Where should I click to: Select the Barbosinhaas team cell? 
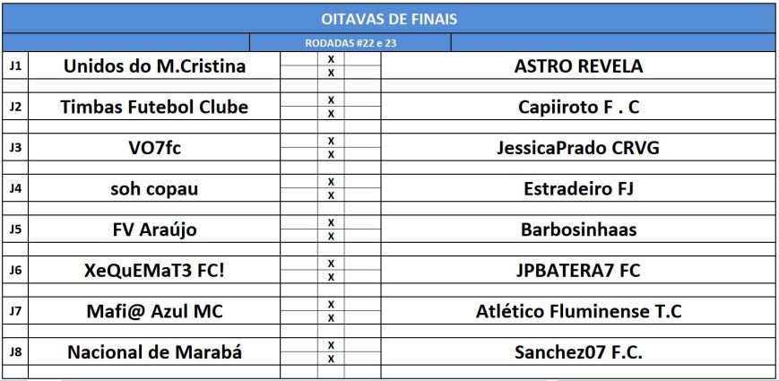pos(578,229)
